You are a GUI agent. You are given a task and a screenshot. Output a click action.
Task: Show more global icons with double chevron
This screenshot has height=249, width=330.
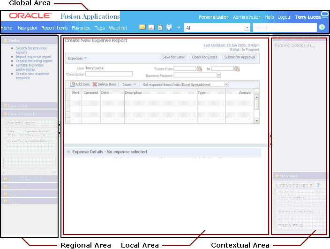click(179, 27)
